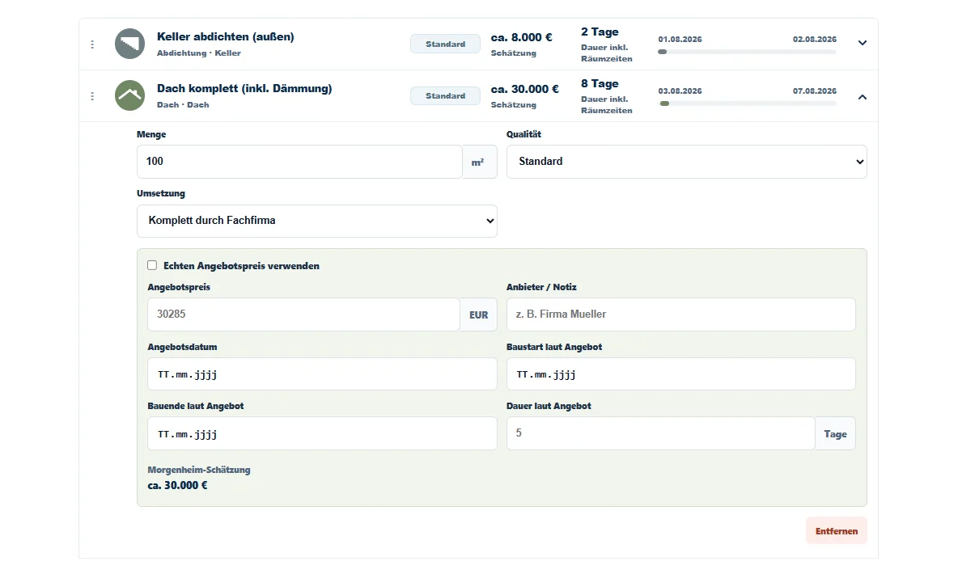
Task: Enable Echten Angebotspreis verwenden checkbox
Action: 152,265
